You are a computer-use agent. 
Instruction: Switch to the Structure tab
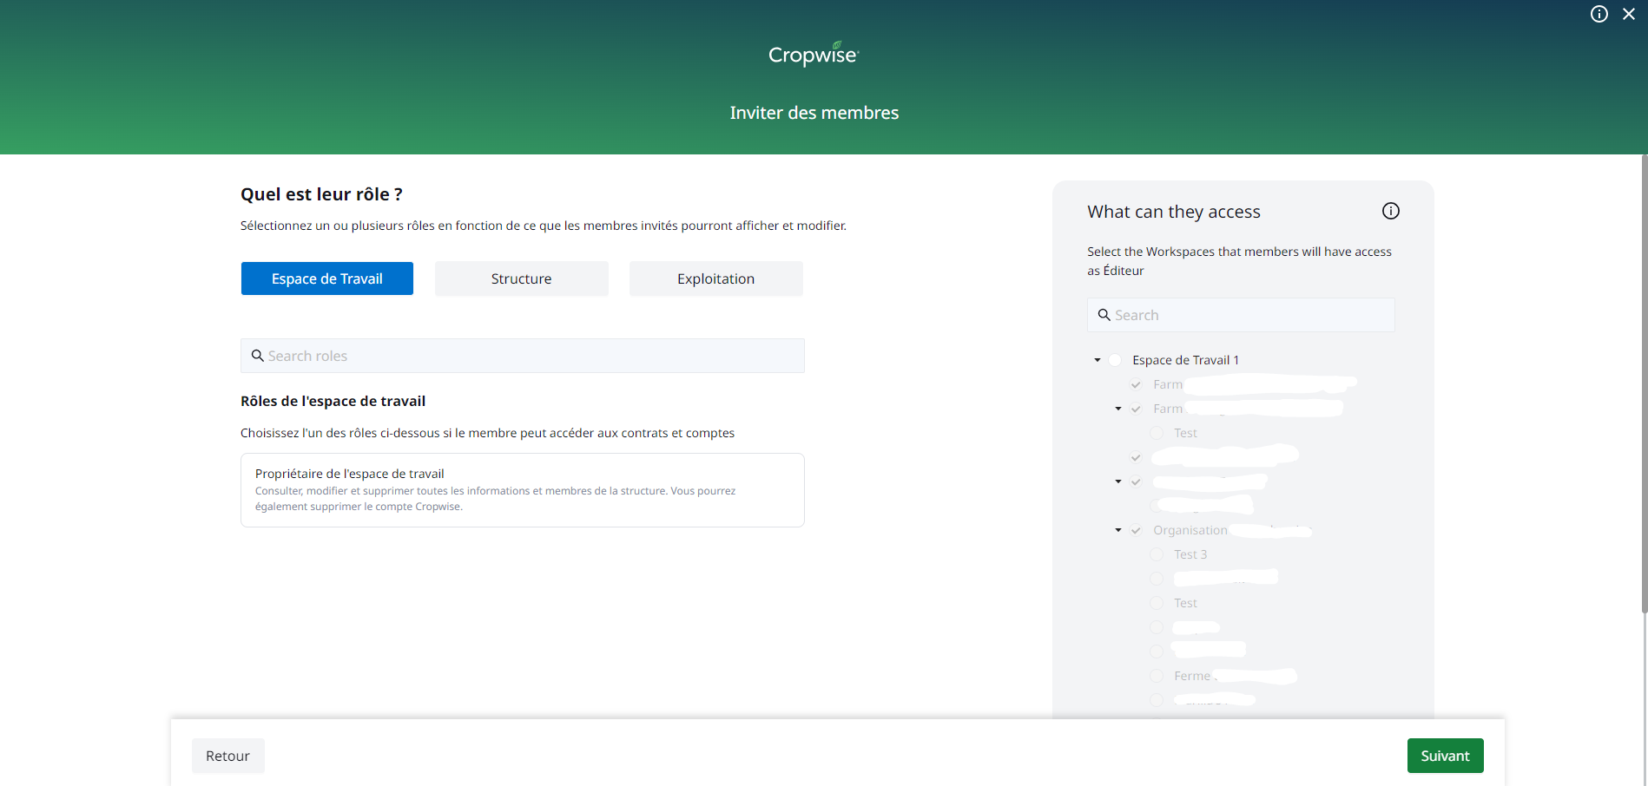click(x=521, y=278)
